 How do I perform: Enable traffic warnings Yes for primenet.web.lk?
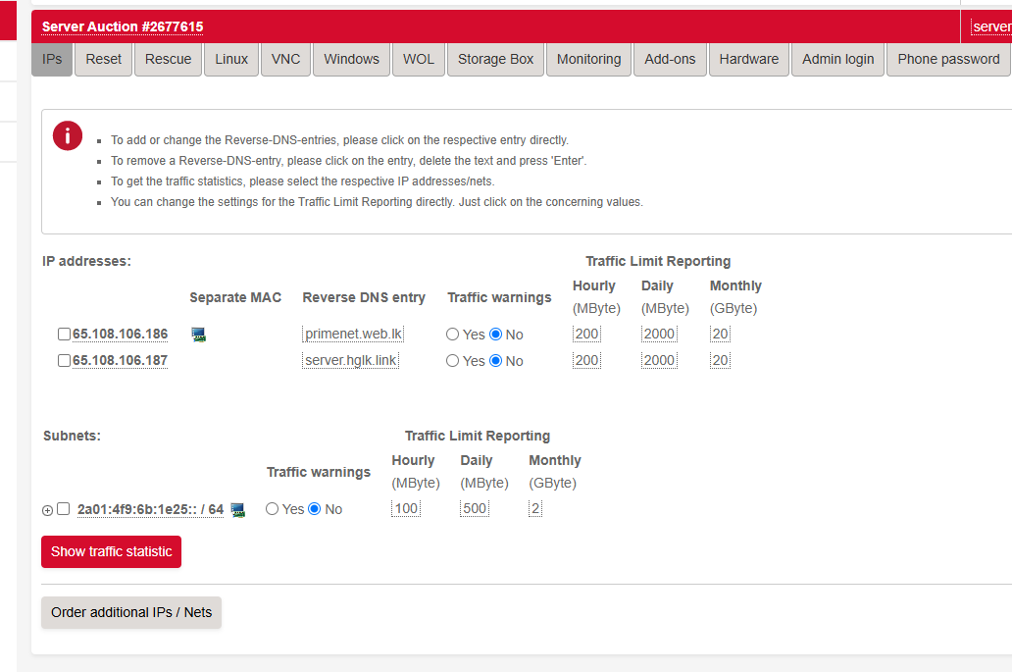pos(452,335)
